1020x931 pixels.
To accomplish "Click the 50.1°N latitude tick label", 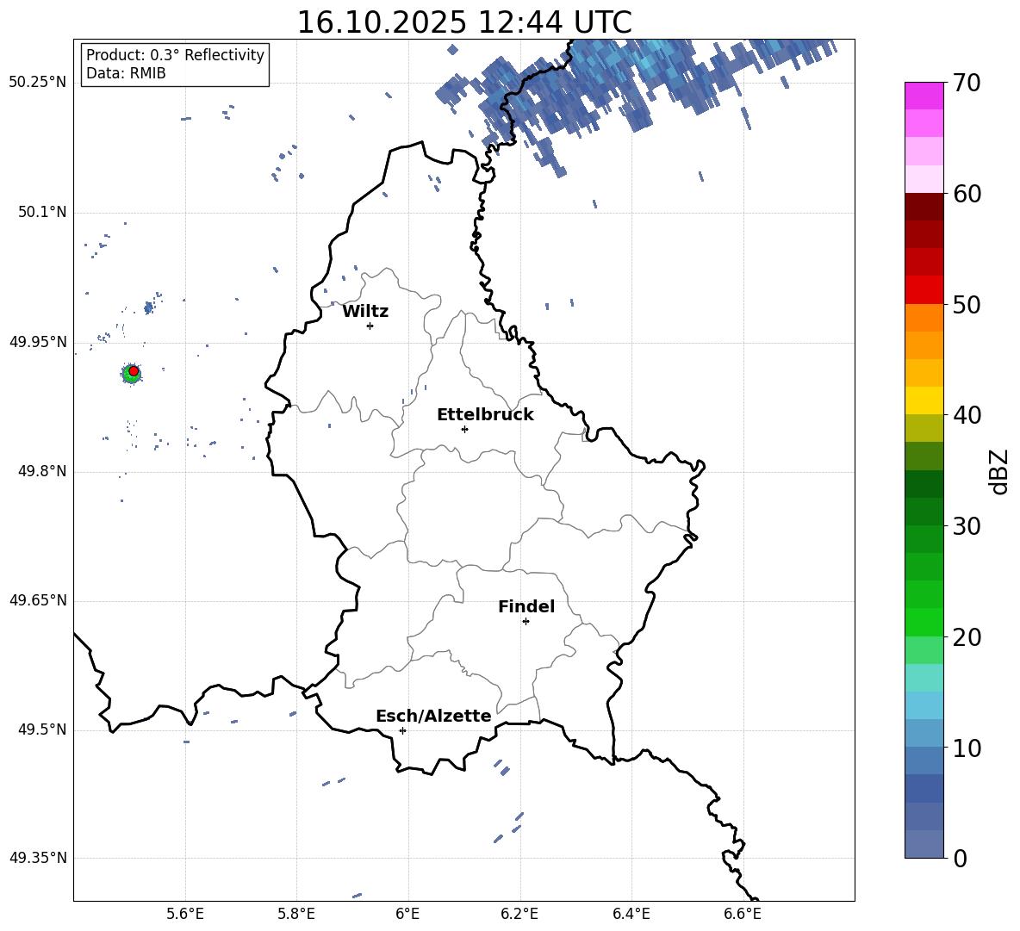I will click(x=42, y=212).
